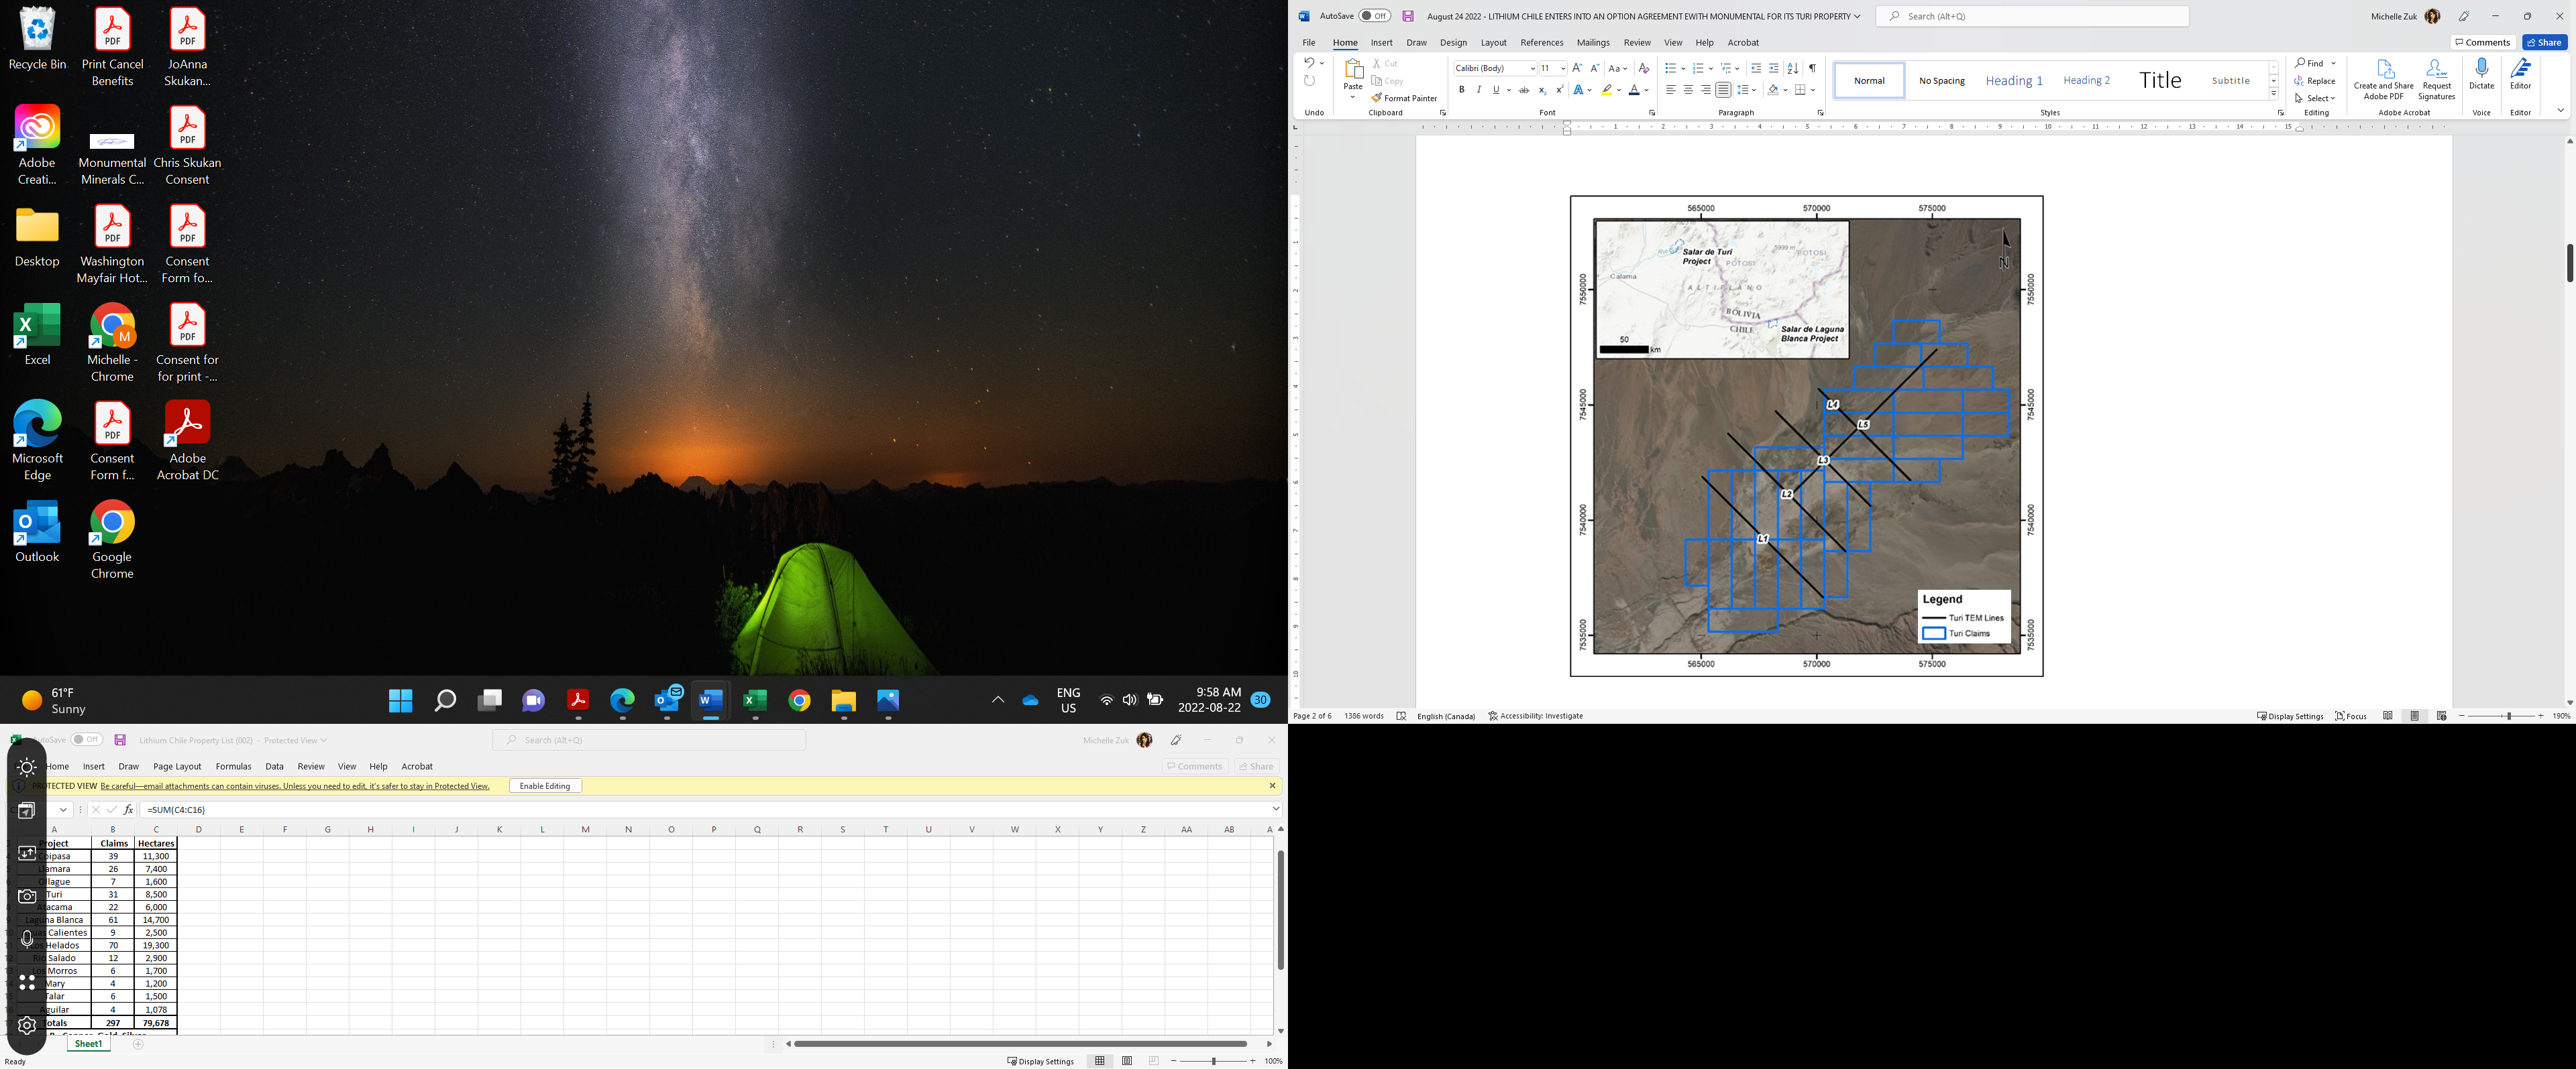Toggle AutoSave switch in Word

point(1374,16)
